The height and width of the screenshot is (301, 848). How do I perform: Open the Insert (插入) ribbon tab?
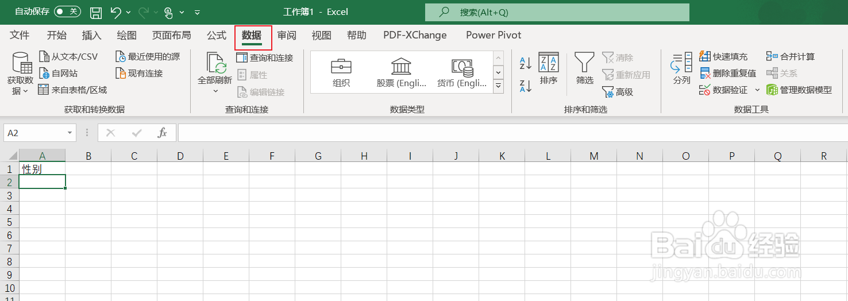pyautogui.click(x=92, y=35)
